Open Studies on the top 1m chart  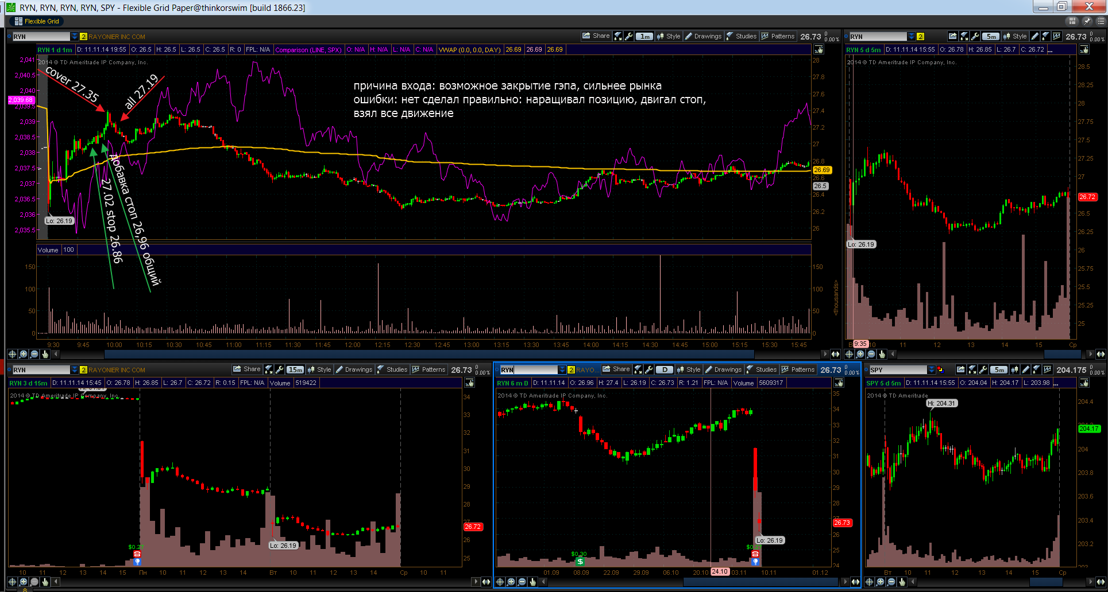(741, 36)
